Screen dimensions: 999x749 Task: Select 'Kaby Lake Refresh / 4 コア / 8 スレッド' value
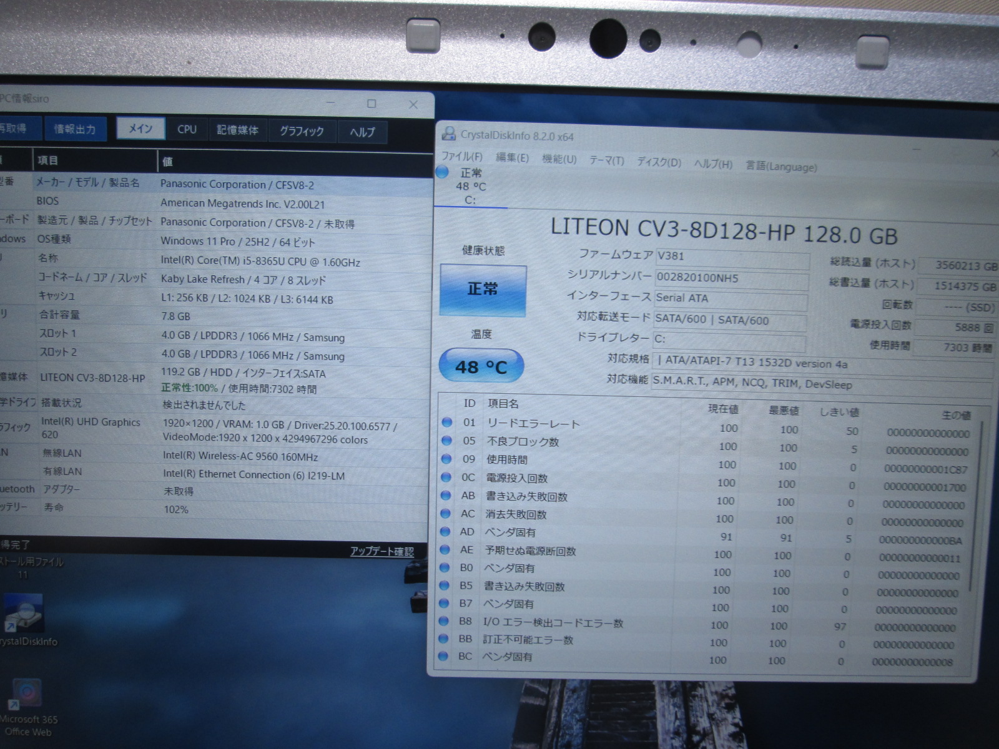[x=244, y=280]
